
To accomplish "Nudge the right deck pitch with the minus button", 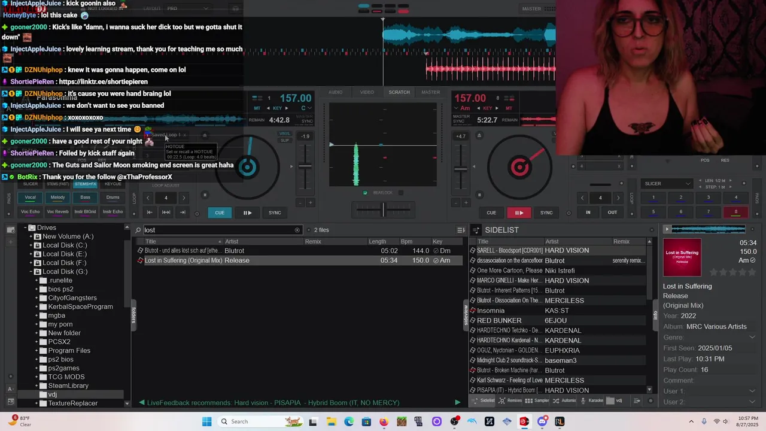I will point(455,203).
